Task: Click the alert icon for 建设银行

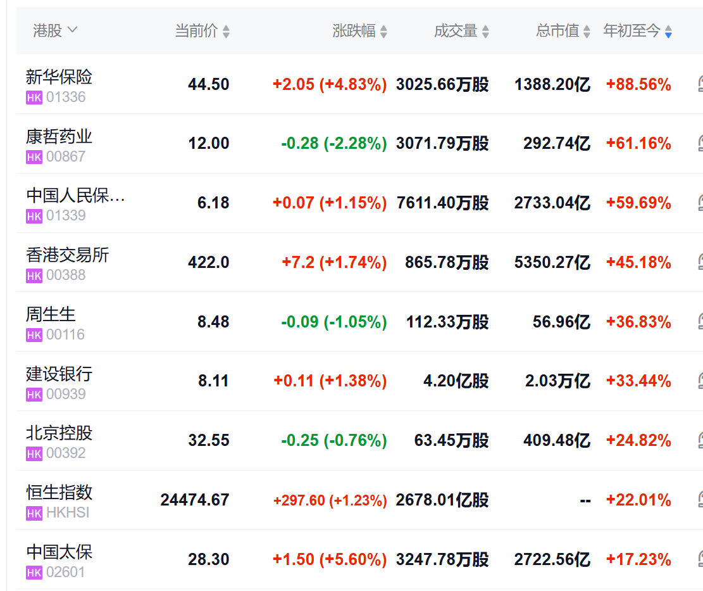Action: click(x=700, y=381)
